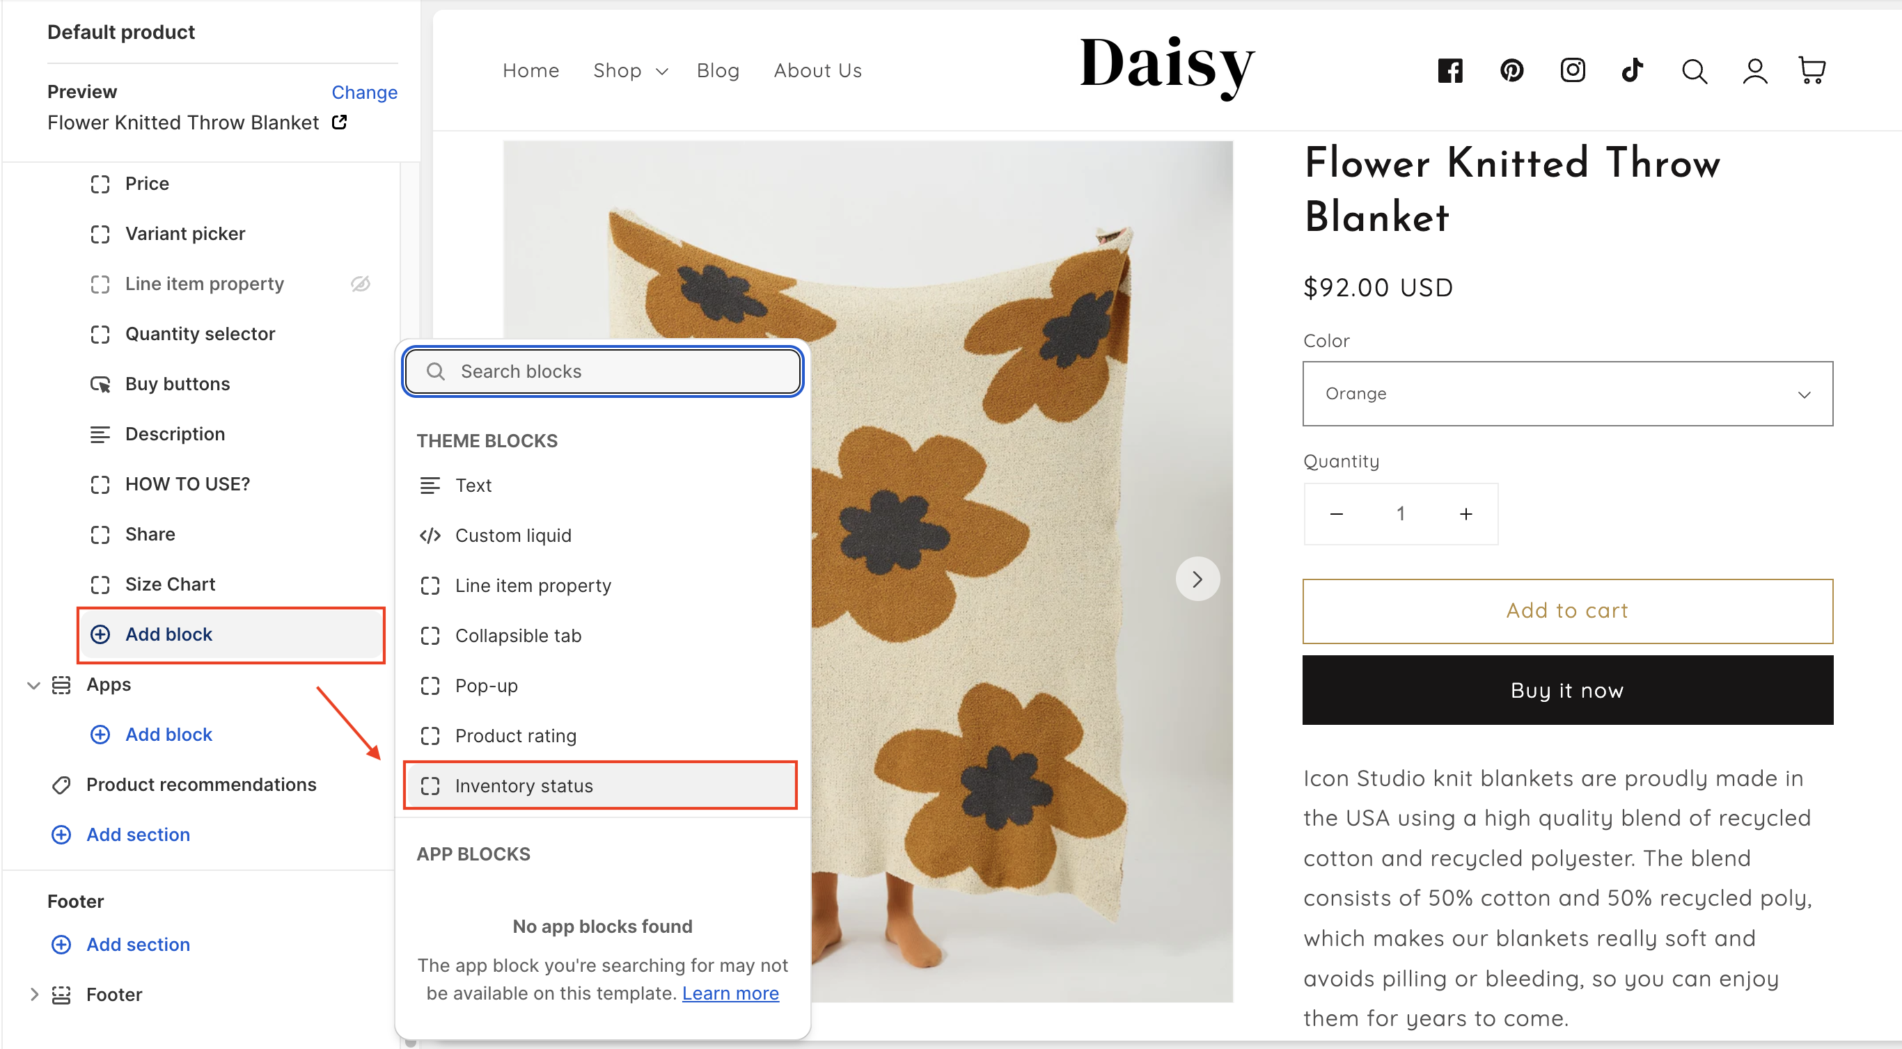
Task: Click the storefront search magnifier icon
Action: 1694,72
